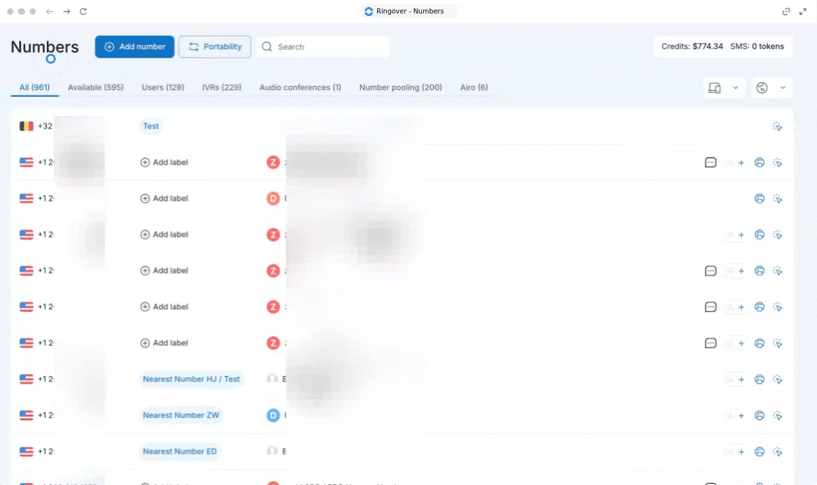This screenshot has width=817, height=485.
Task: Click the Add number button
Action: [x=135, y=47]
